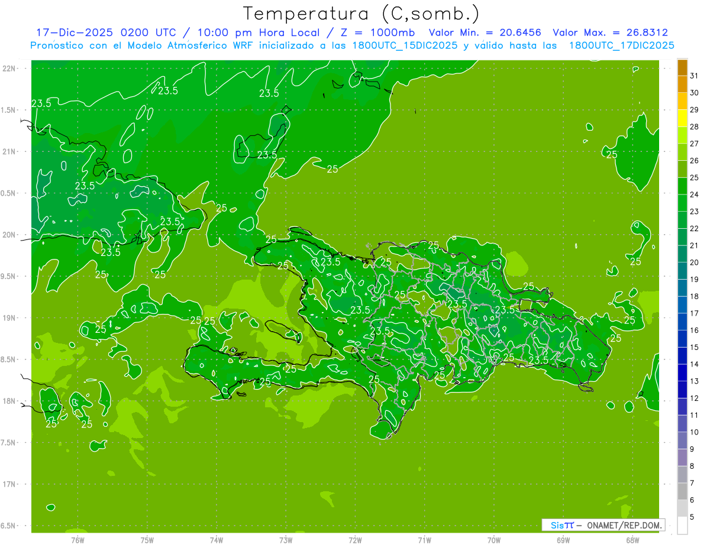This screenshot has height=548, width=710.
Task: Click the green band between 23 and 24
Action: point(682,203)
